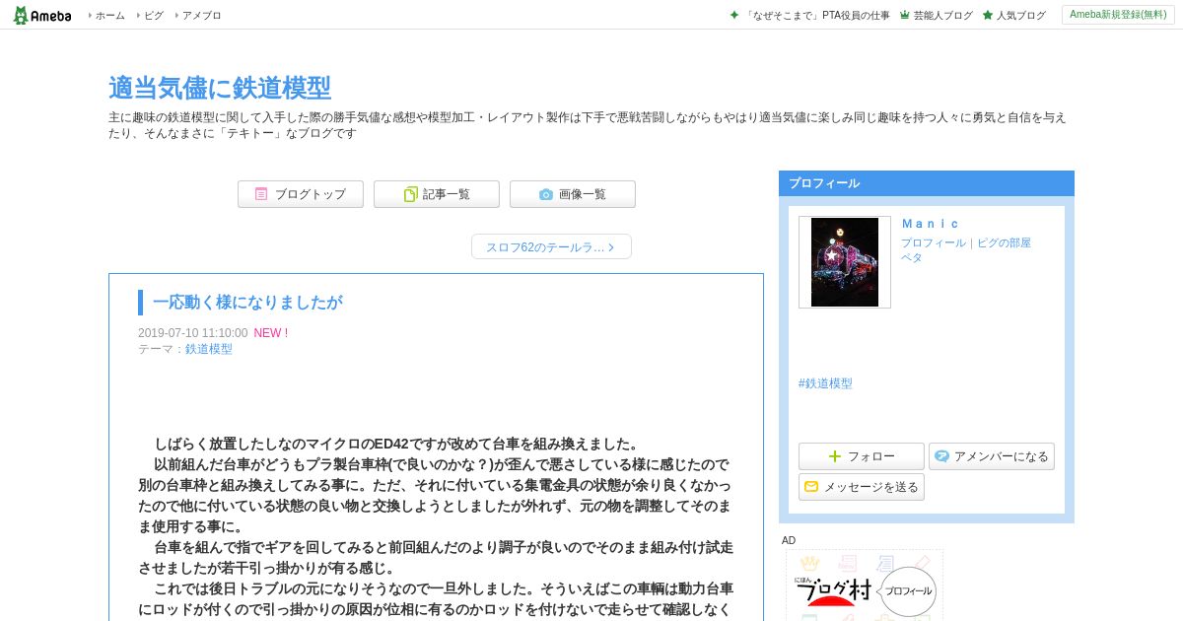This screenshot has width=1183, height=621.
Task: Click the プロフィール bubble in the ad
Action: coord(907,591)
